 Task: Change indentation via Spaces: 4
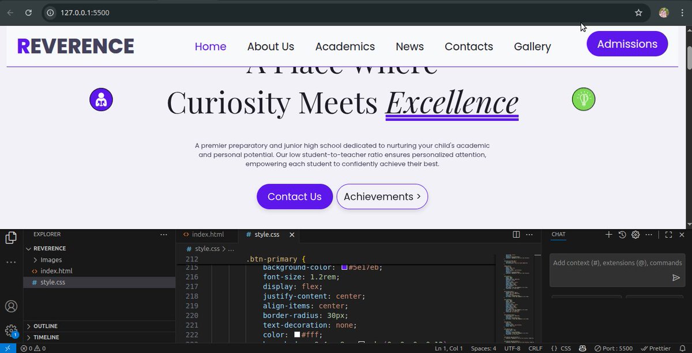point(483,348)
